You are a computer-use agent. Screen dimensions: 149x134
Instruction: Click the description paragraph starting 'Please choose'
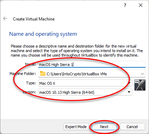pyautogui.click(x=77, y=51)
